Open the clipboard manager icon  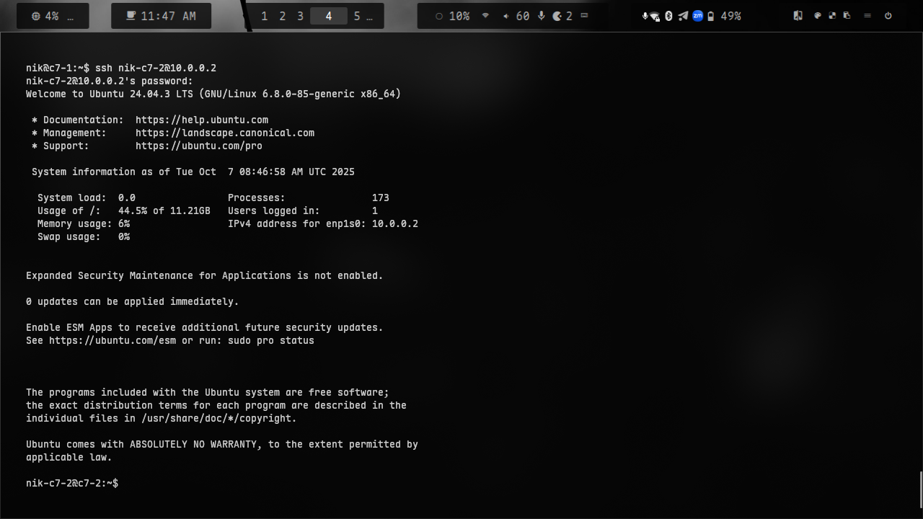pos(847,16)
